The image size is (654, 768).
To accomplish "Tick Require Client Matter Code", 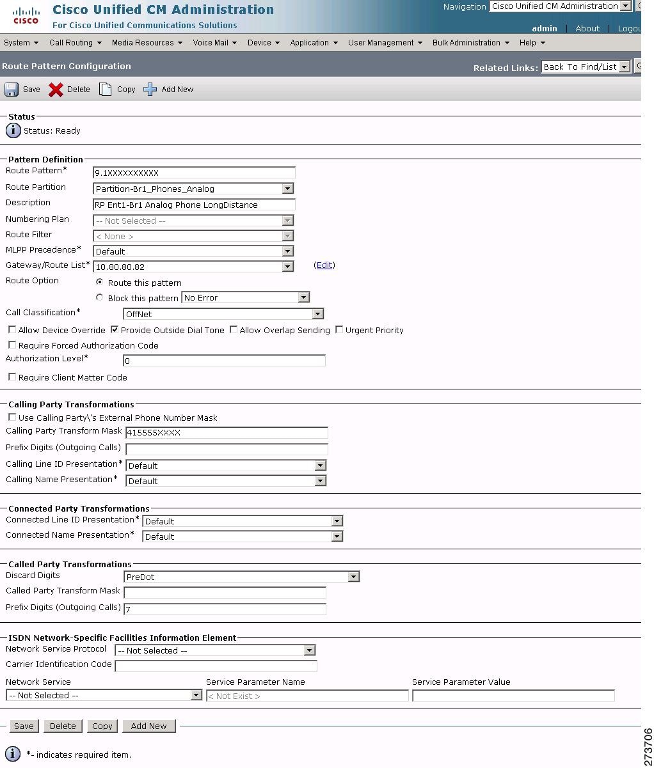I will (12, 377).
